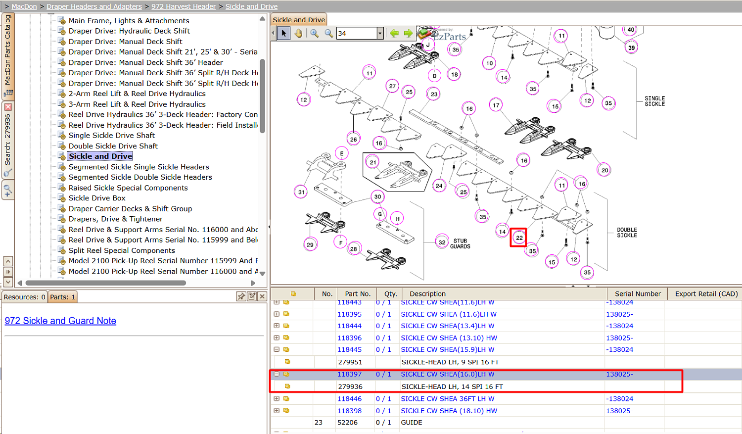The width and height of the screenshot is (742, 434).
Task: Zoom out of the diagram
Action: (328, 33)
